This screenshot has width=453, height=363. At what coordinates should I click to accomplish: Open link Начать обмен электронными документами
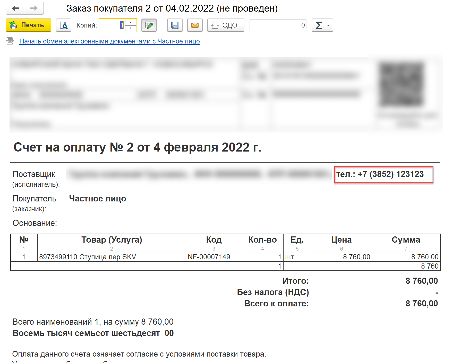(109, 41)
